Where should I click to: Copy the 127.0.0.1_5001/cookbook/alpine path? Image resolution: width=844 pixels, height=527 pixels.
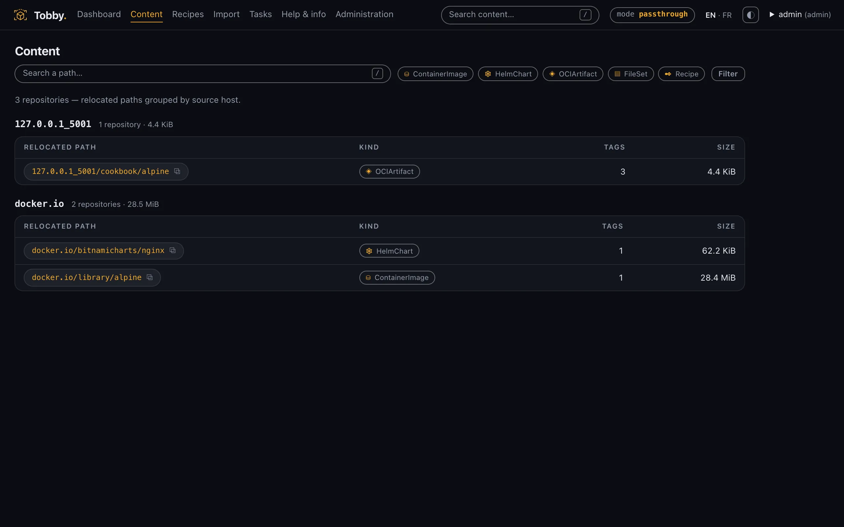pos(177,171)
